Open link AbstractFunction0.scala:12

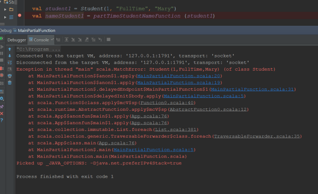(x=208, y=109)
